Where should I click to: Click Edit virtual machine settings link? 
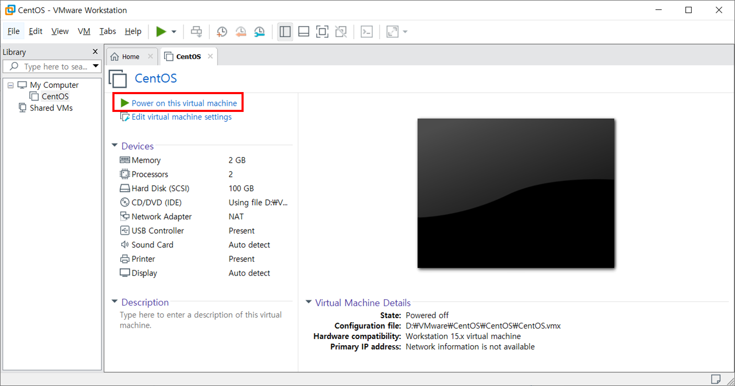(181, 117)
